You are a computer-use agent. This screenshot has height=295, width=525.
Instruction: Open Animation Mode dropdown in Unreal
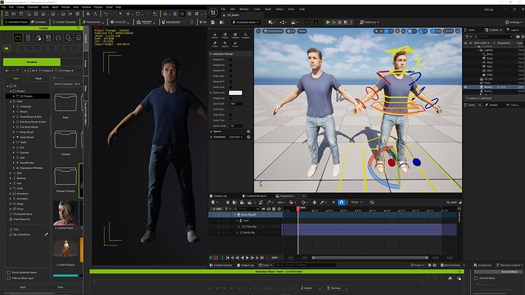coord(246,22)
